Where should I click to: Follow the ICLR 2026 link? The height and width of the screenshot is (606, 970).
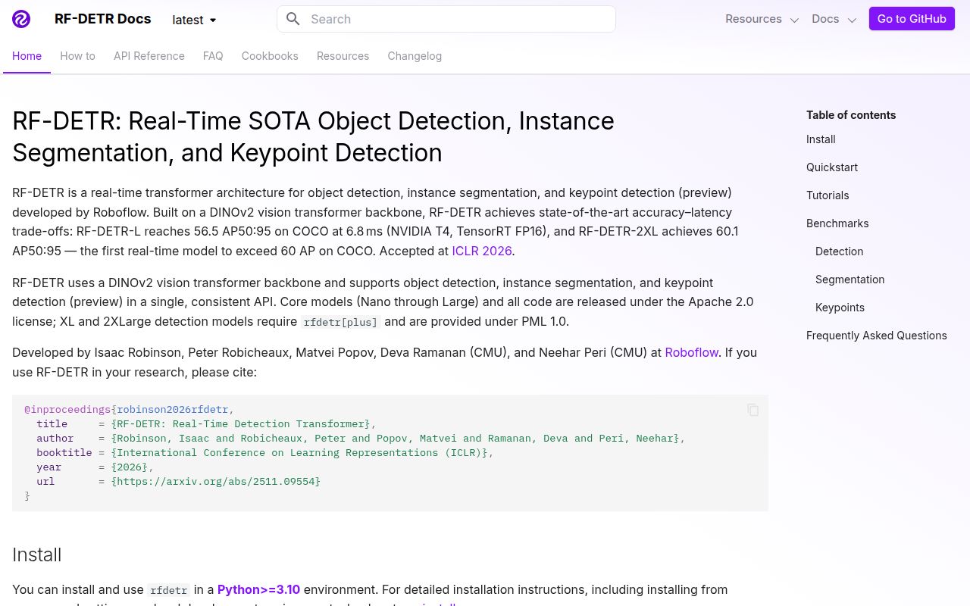coord(482,251)
